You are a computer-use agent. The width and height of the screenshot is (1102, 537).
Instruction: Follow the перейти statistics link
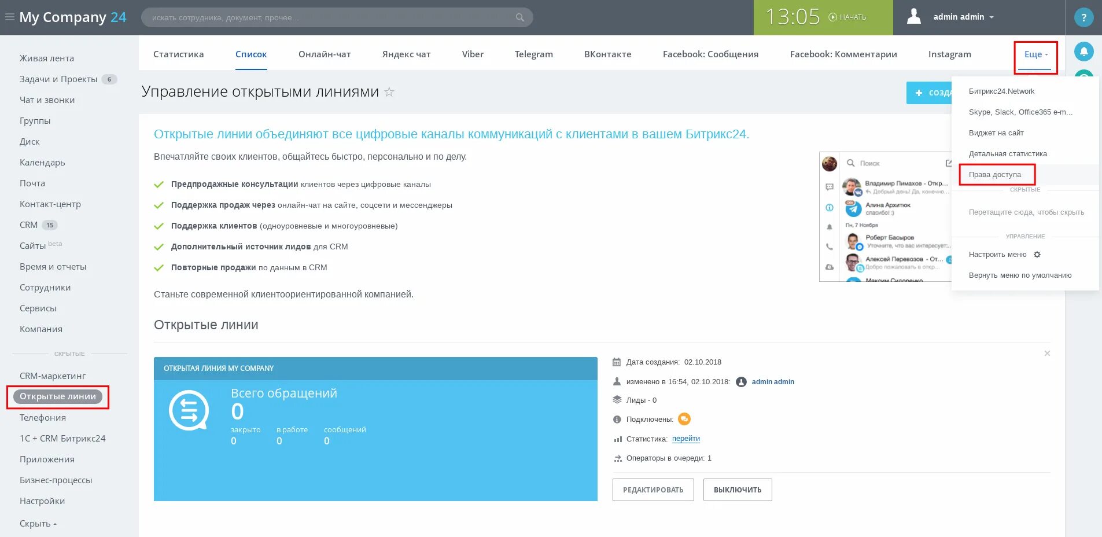coord(686,439)
